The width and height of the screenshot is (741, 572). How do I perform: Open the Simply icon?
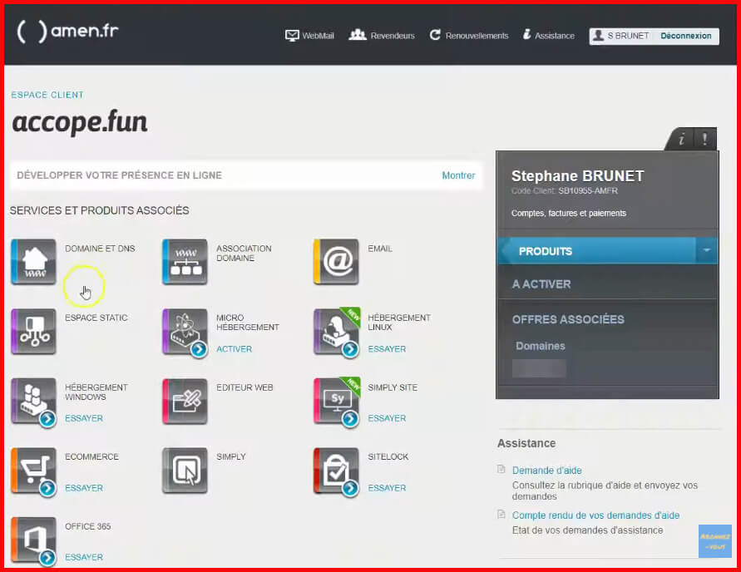185,470
